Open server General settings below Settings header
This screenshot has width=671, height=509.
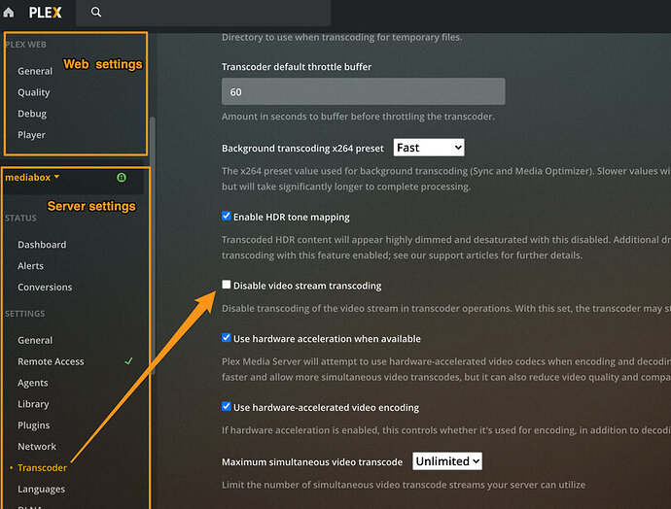pyautogui.click(x=35, y=340)
